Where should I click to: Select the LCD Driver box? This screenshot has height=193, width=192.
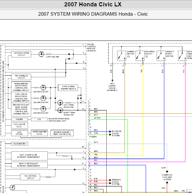[19, 133]
